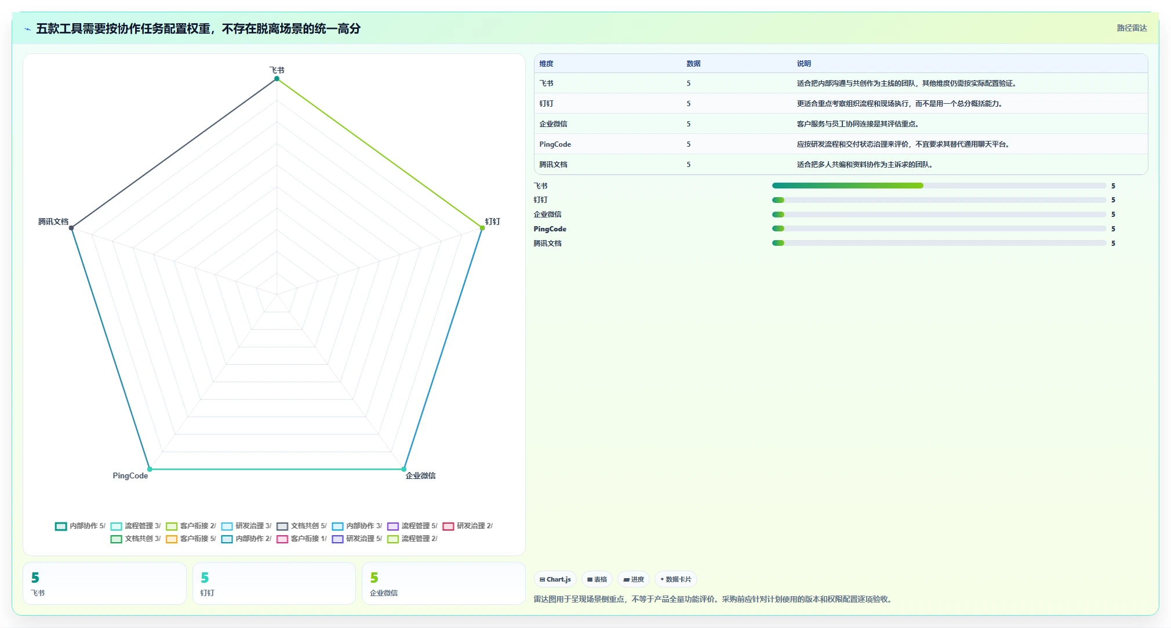Screen dimensions: 1171x628
Task: Select the 飞书 cell in the table
Action: pyautogui.click(x=546, y=84)
